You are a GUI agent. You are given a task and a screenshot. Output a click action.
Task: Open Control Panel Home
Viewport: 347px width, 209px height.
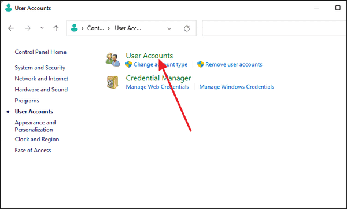pos(40,52)
